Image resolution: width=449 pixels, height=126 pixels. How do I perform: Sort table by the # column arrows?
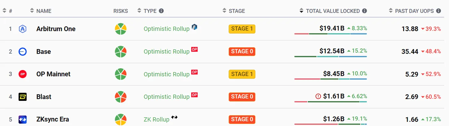tap(4, 11)
